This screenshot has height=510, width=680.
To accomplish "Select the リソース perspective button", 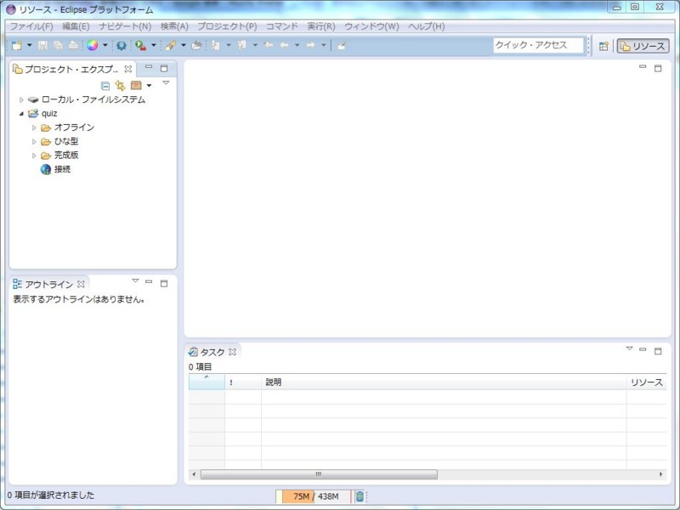I will (x=643, y=46).
